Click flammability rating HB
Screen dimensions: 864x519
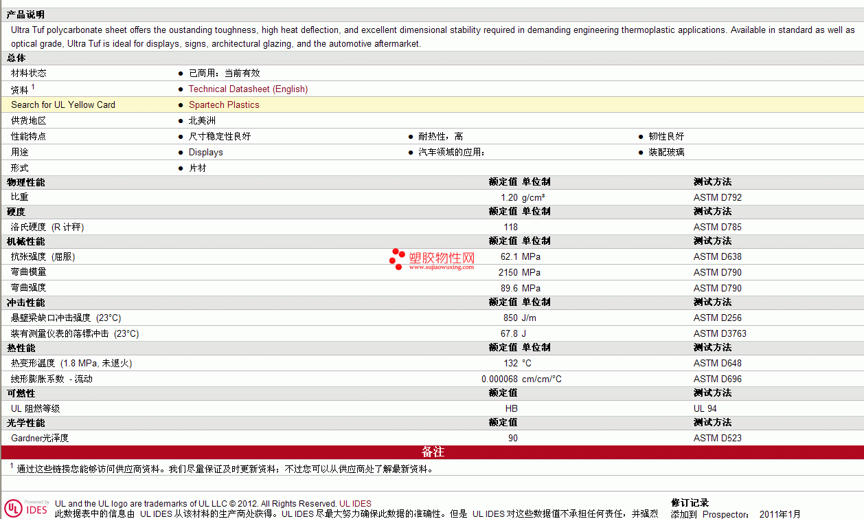click(512, 408)
